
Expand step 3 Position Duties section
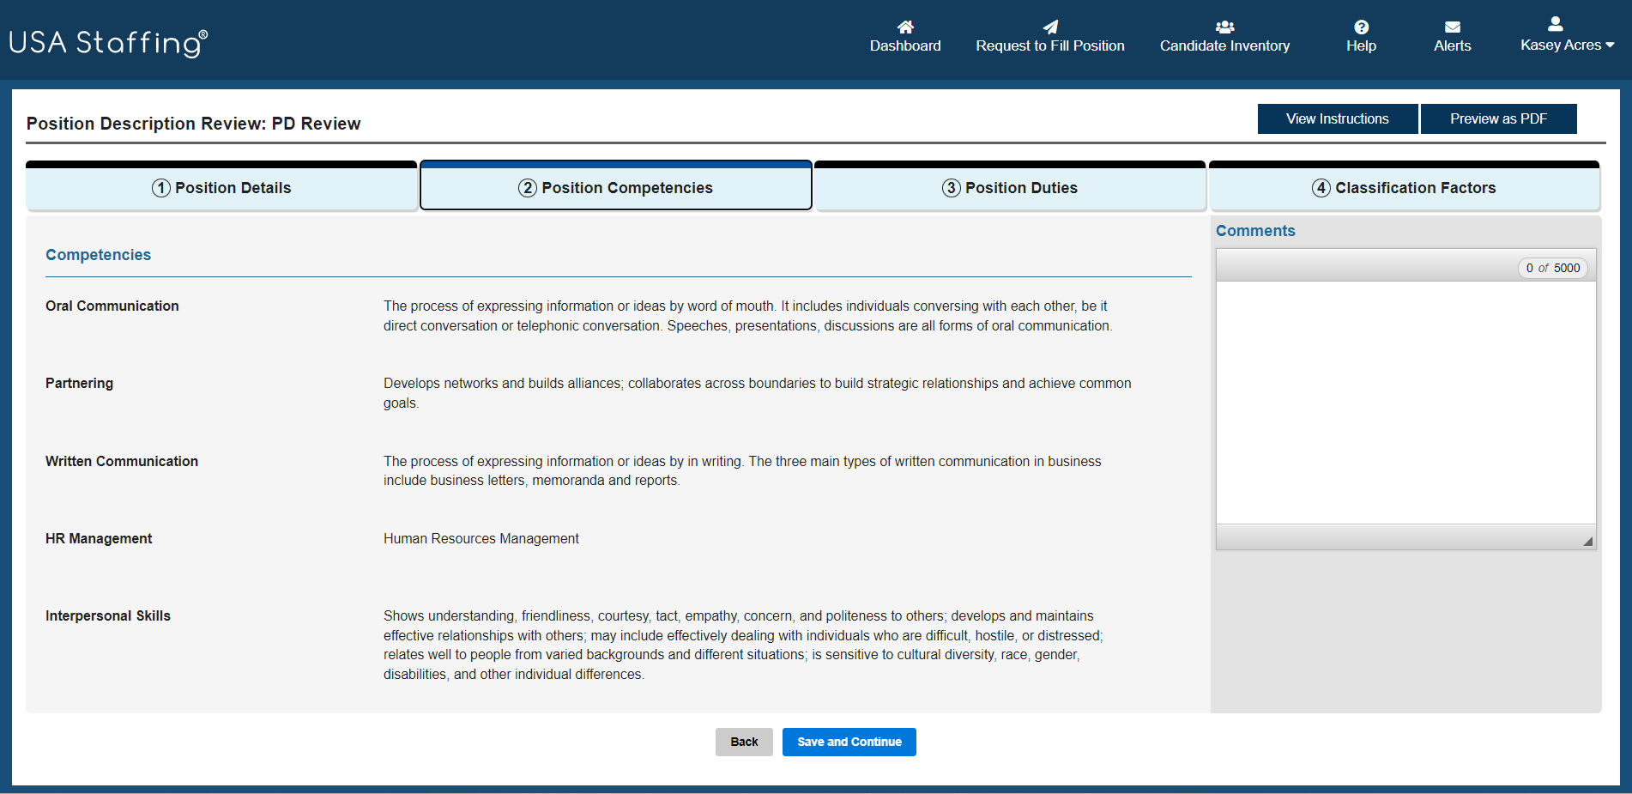[x=1010, y=187]
